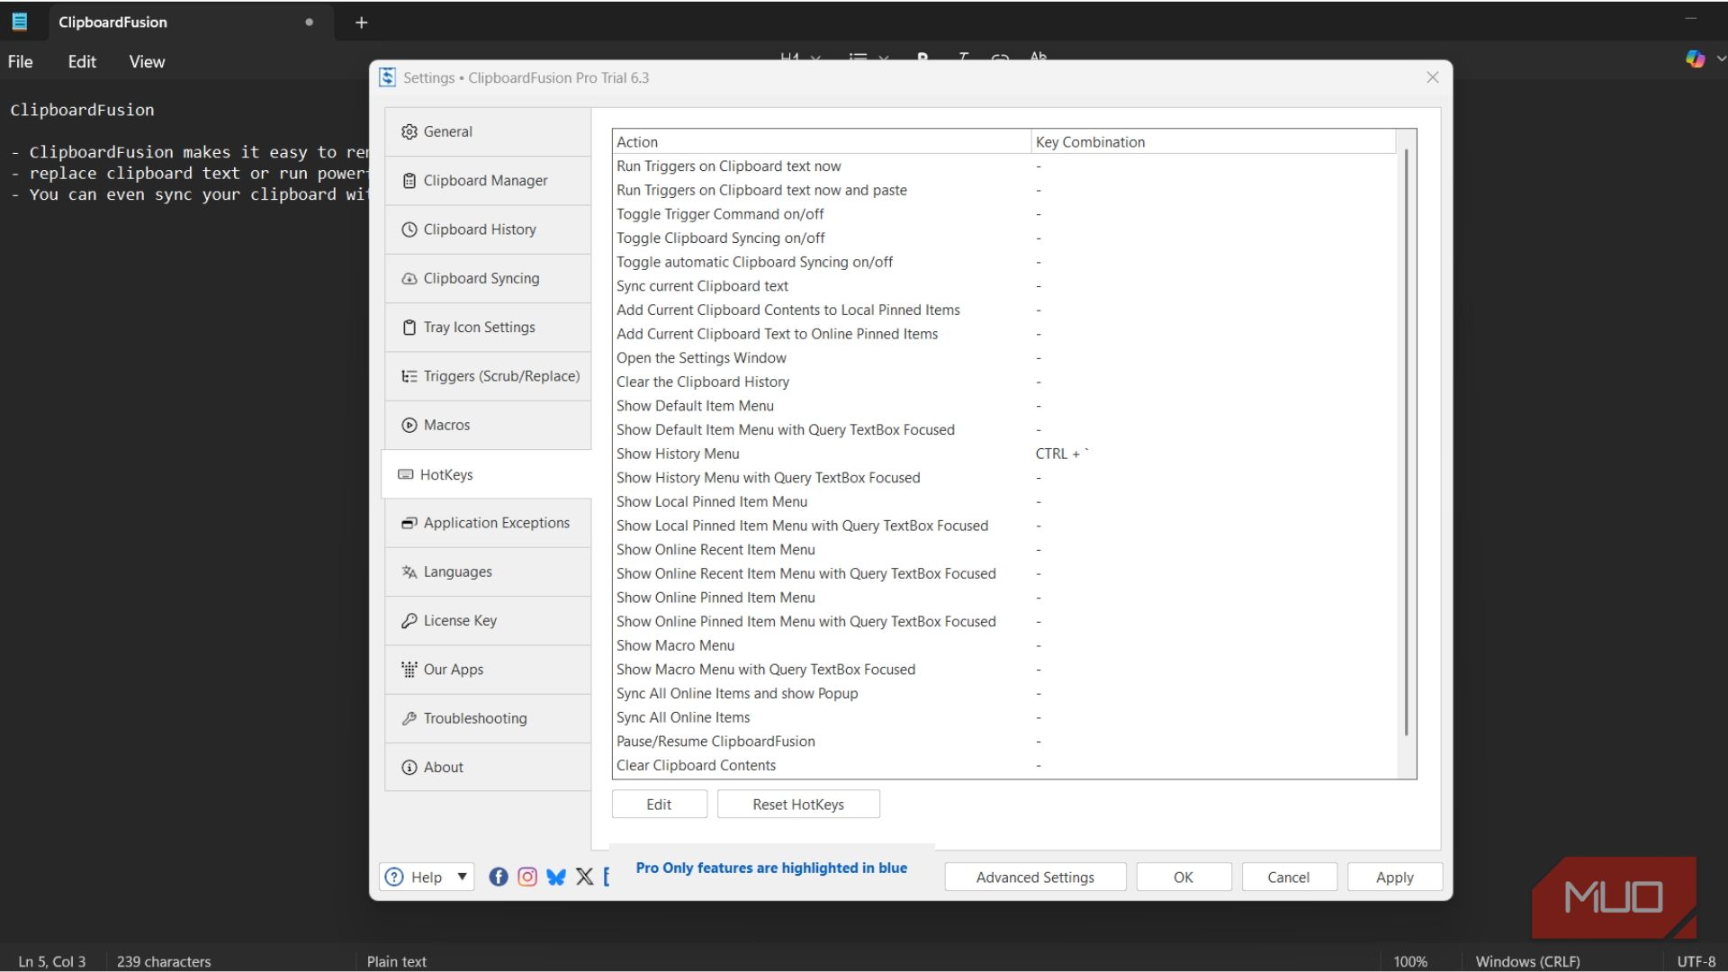Click the gear icon beside General
The image size is (1728, 972).
coord(409,131)
